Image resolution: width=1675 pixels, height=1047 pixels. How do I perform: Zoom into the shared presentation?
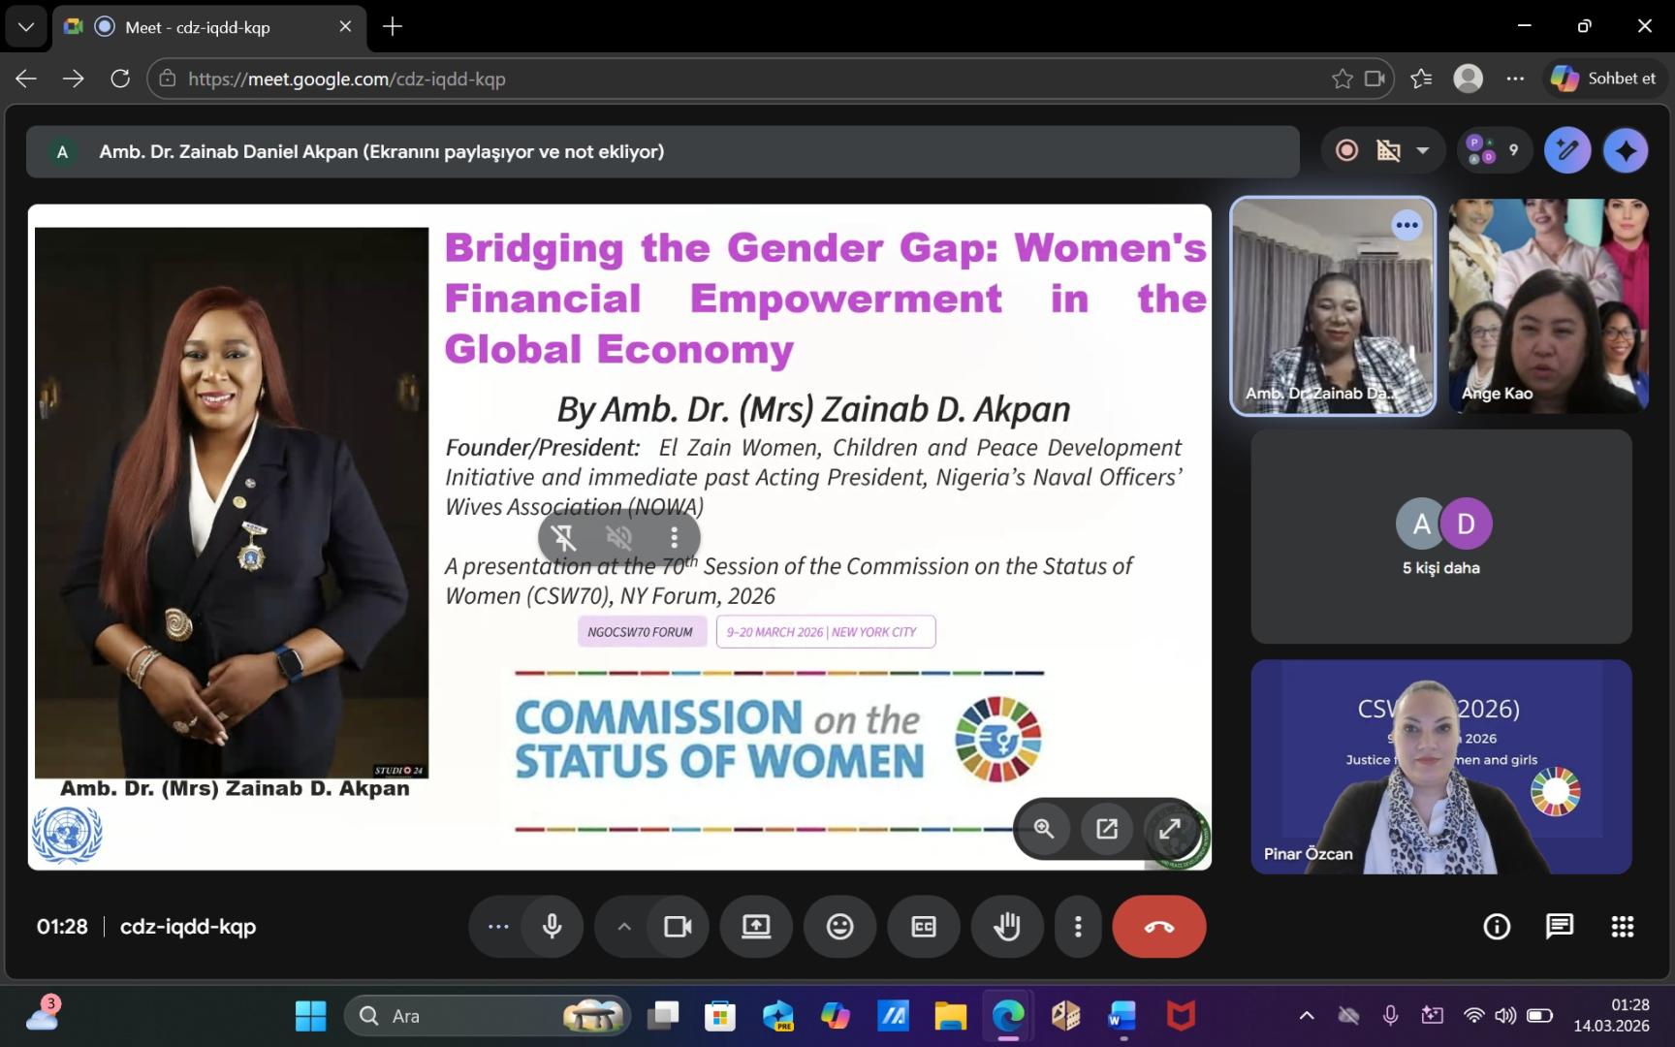tap(1044, 829)
